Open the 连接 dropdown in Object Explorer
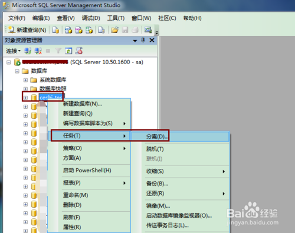Screen dimensions: 295x233 click(x=13, y=51)
